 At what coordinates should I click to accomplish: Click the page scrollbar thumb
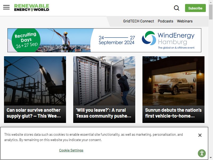click(211, 12)
